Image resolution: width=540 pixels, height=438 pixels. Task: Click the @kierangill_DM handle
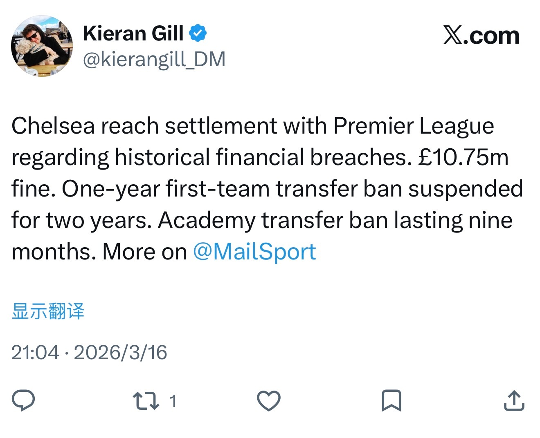click(x=155, y=58)
